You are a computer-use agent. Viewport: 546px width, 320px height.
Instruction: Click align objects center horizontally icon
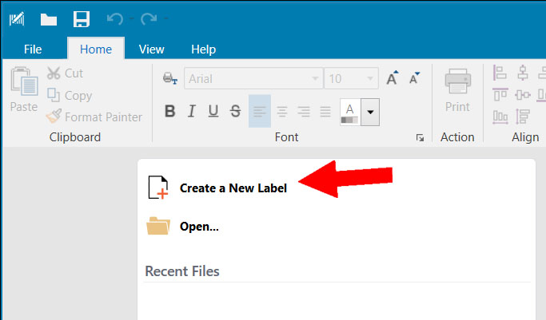522,73
